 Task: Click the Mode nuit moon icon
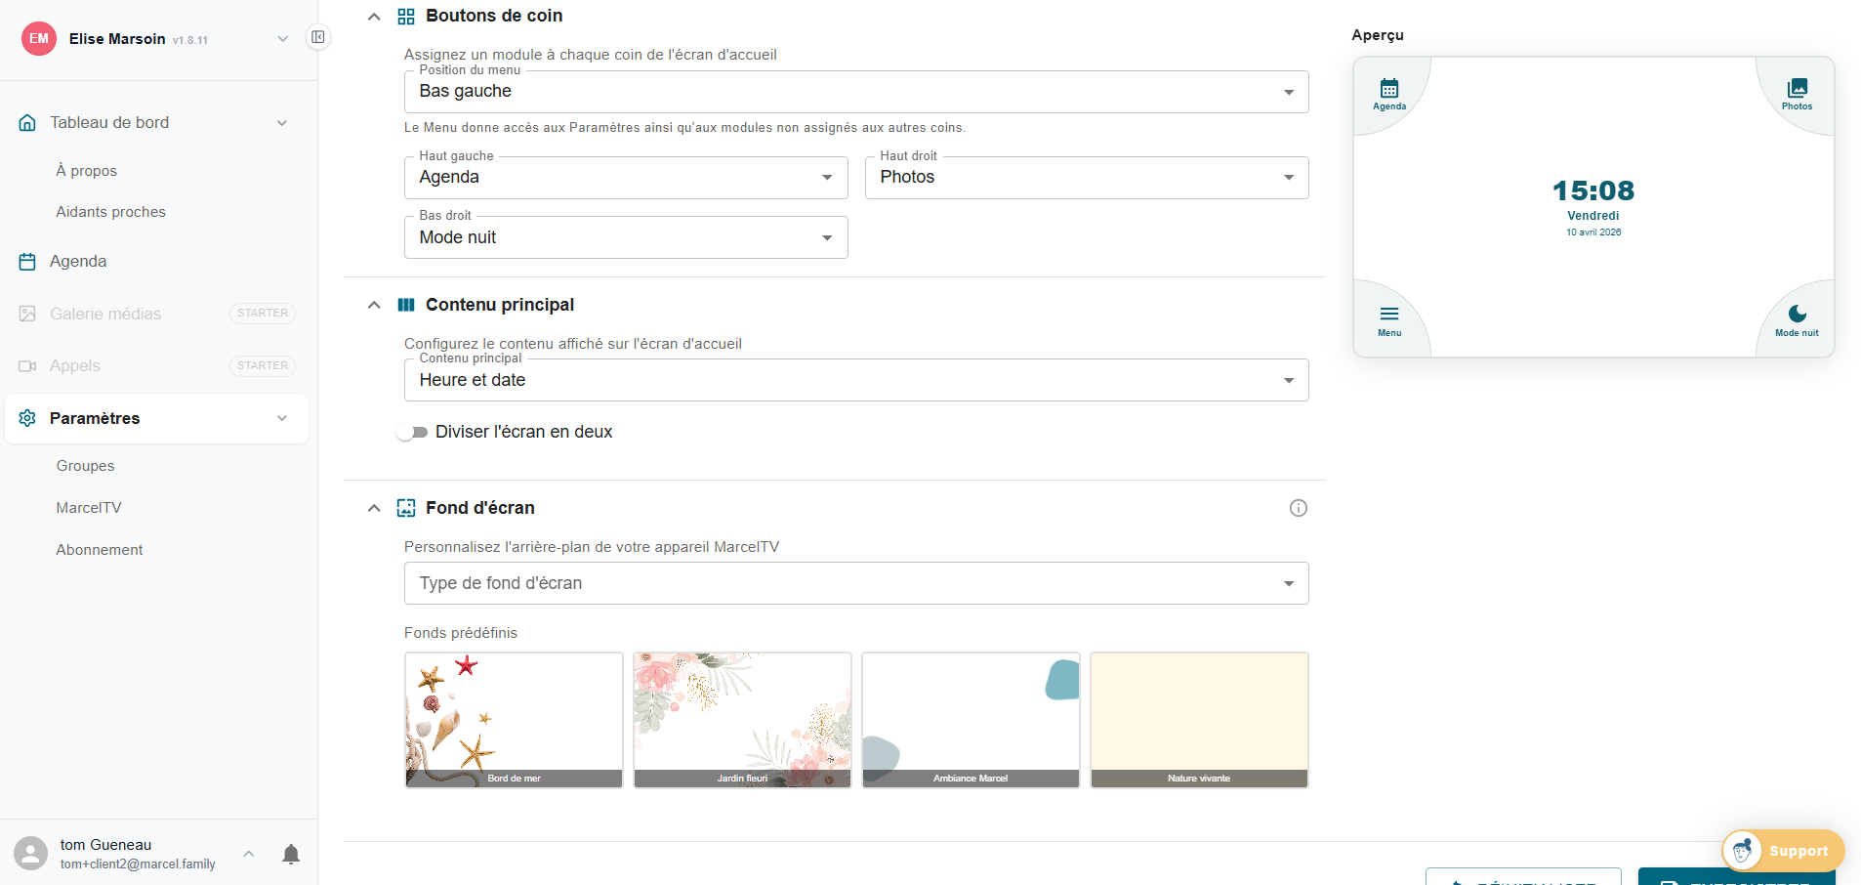1797,314
